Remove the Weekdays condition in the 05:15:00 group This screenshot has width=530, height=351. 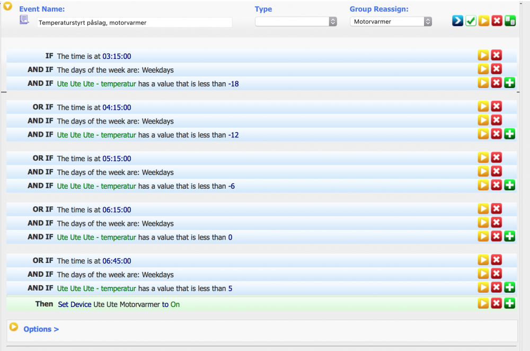(497, 171)
